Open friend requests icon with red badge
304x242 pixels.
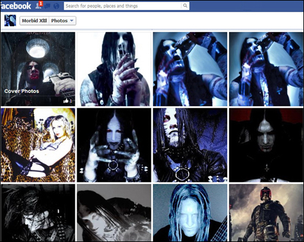[x=39, y=6]
